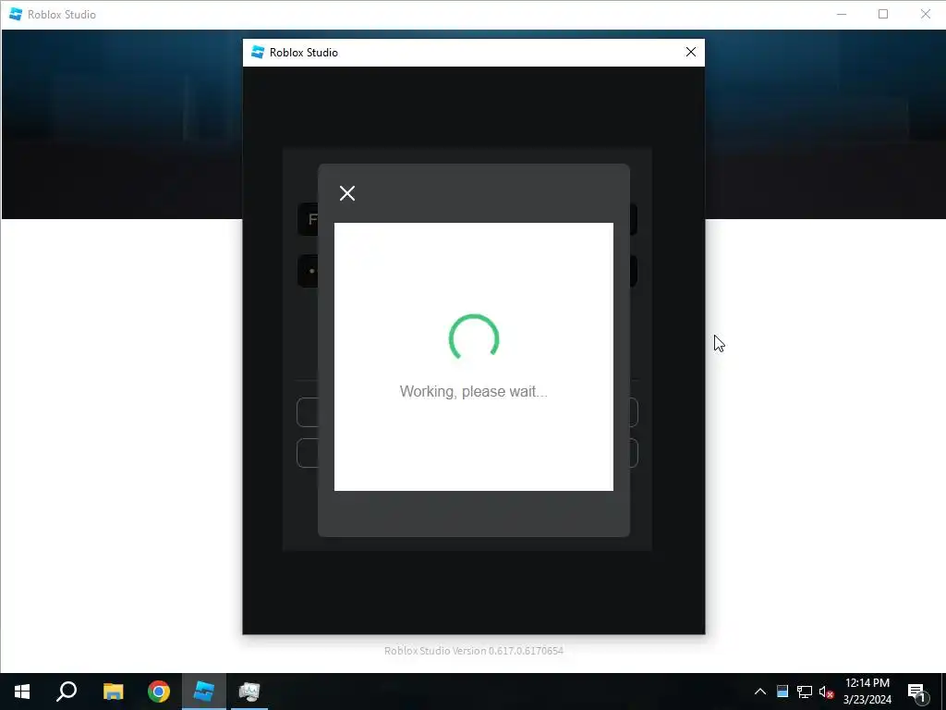946x710 pixels.
Task: Click the muted volume tray icon
Action: [x=826, y=692]
